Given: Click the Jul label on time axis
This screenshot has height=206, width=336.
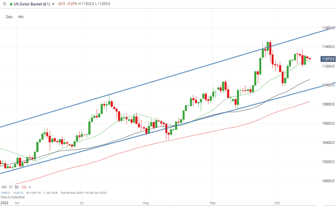Looking at the screenshot, I should [81, 203].
